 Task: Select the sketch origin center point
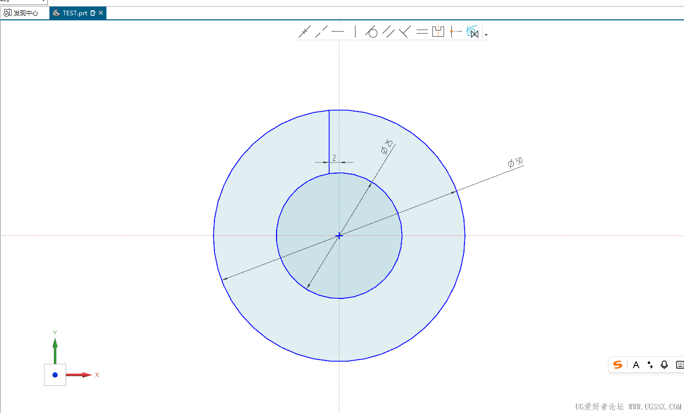click(339, 236)
